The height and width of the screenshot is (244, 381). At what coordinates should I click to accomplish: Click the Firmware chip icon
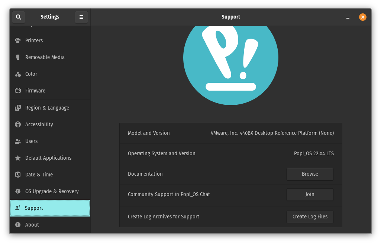(x=18, y=91)
